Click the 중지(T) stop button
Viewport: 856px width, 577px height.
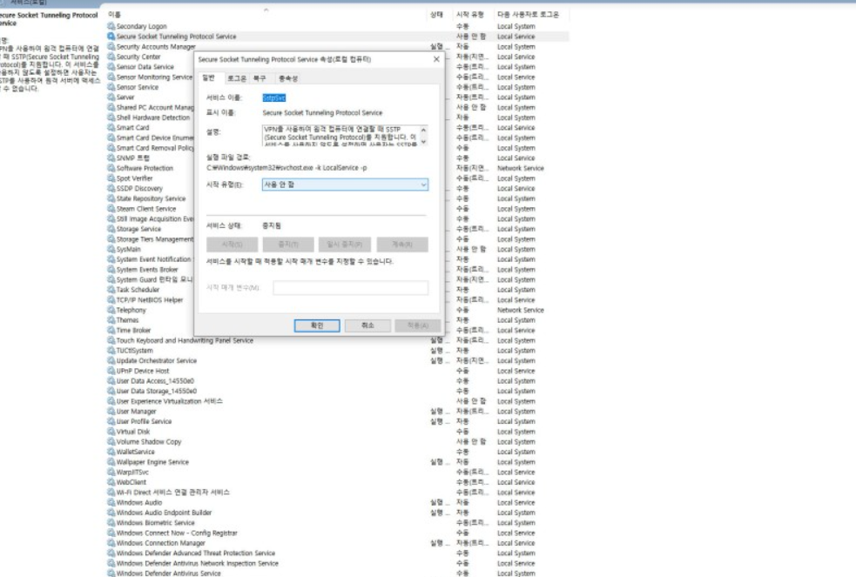pos(288,245)
